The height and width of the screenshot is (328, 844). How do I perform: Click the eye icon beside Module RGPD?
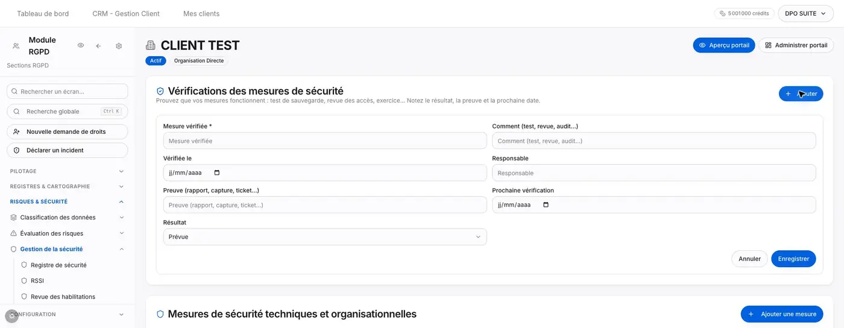(x=81, y=46)
